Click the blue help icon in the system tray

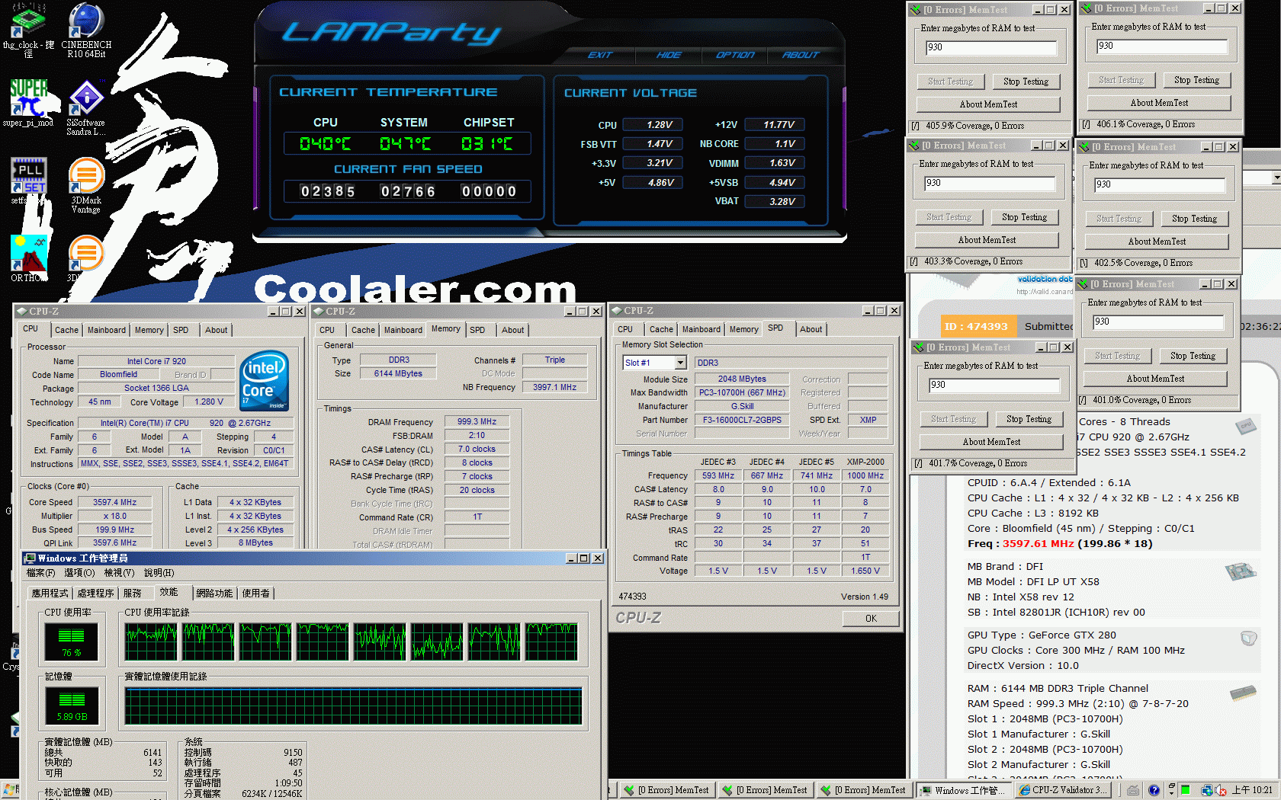pyautogui.click(x=1154, y=790)
